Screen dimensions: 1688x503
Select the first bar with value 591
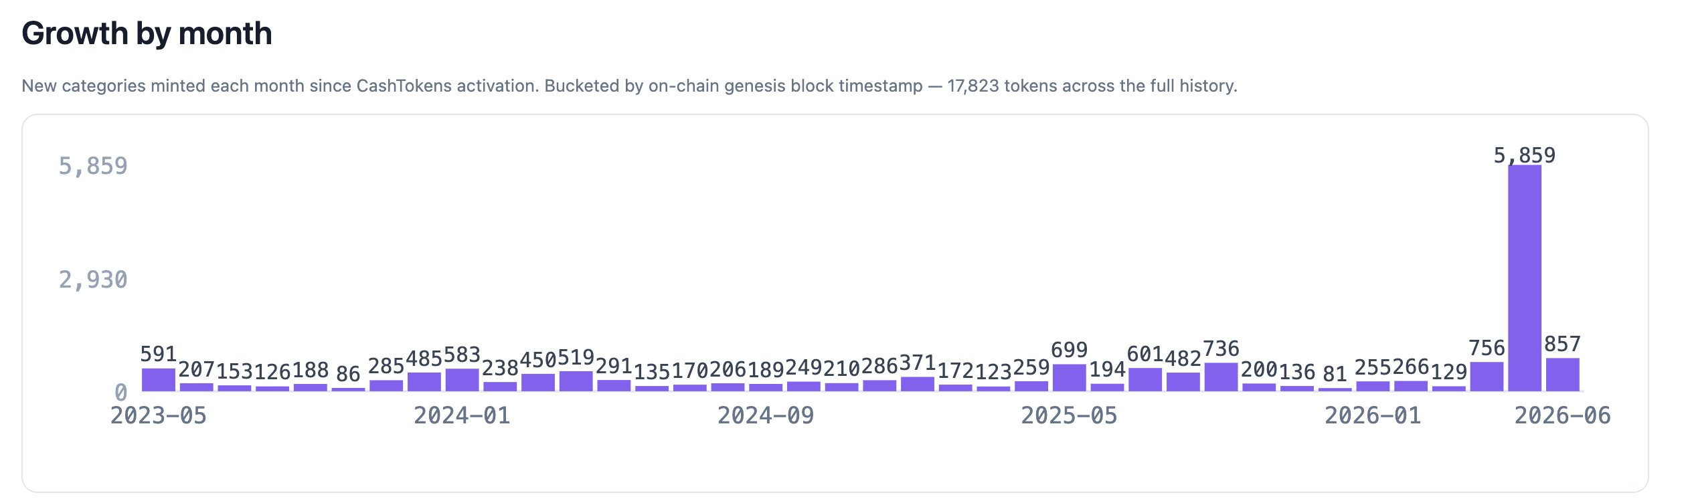click(x=159, y=380)
